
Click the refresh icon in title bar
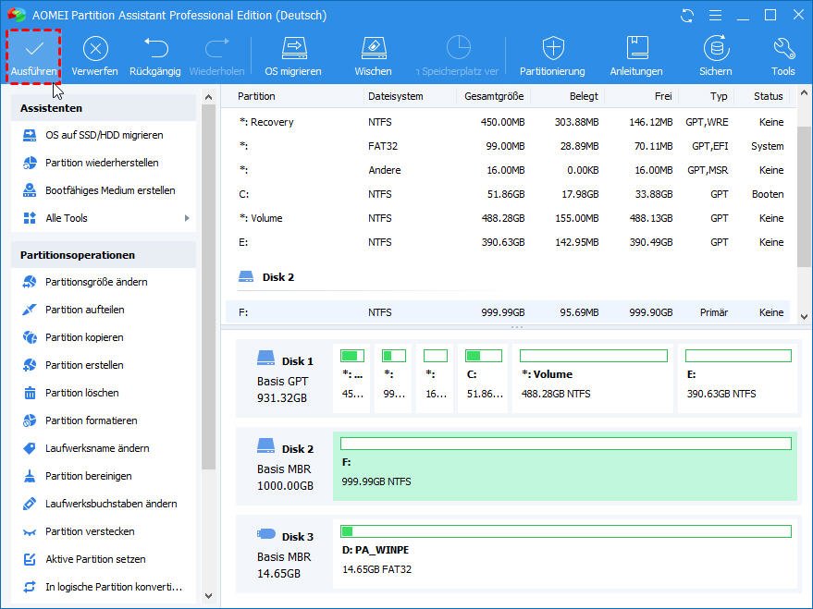(x=686, y=16)
